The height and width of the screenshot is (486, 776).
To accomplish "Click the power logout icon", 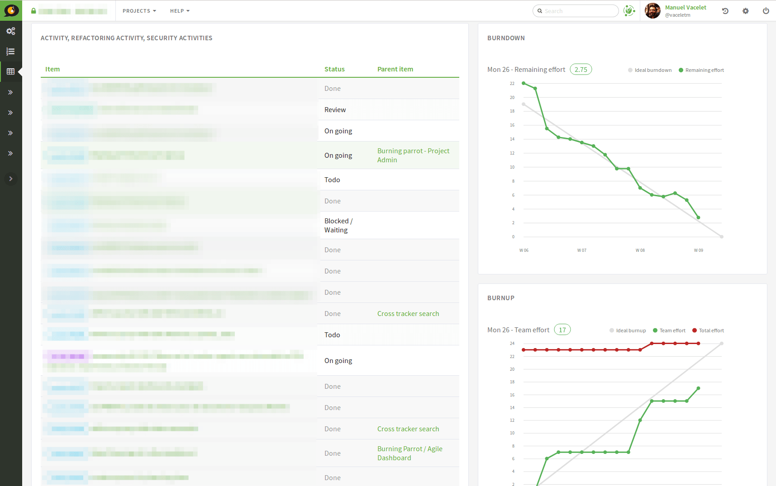I will [766, 11].
